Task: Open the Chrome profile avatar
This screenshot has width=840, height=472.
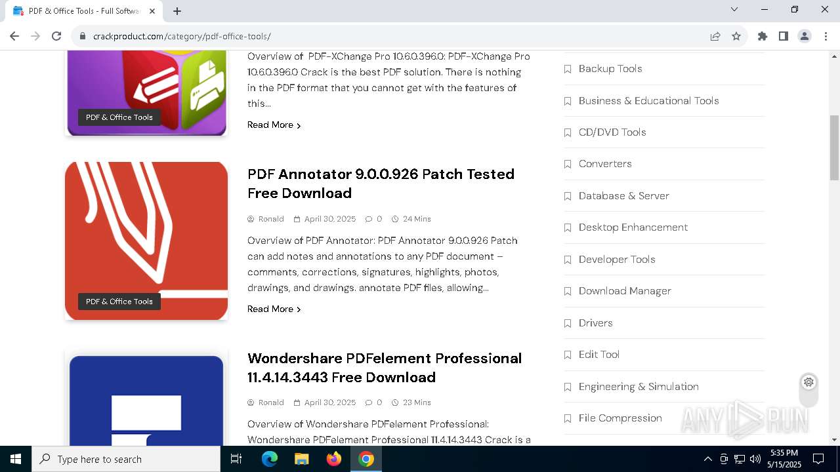Action: pyautogui.click(x=805, y=36)
